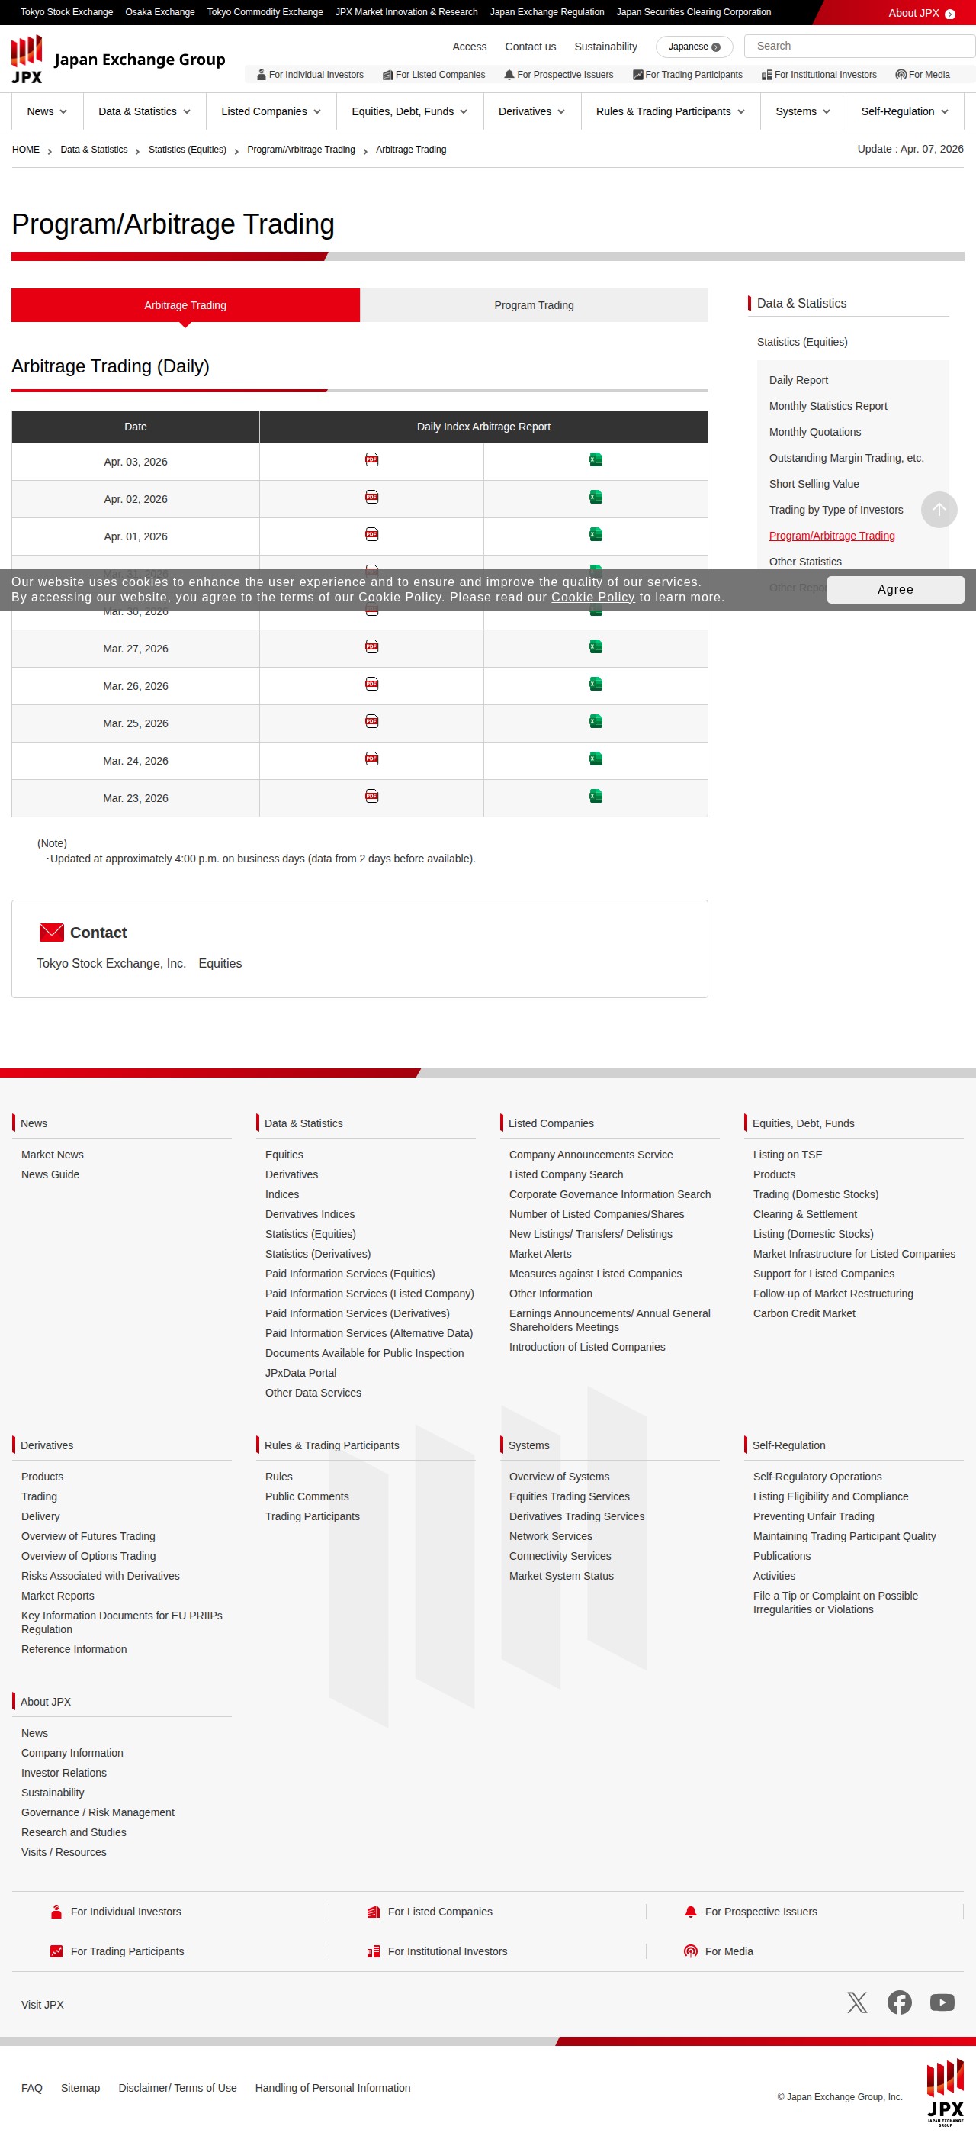This screenshot has width=976, height=2136.
Task: Open For Listed Companies in the header
Action: tap(434, 75)
